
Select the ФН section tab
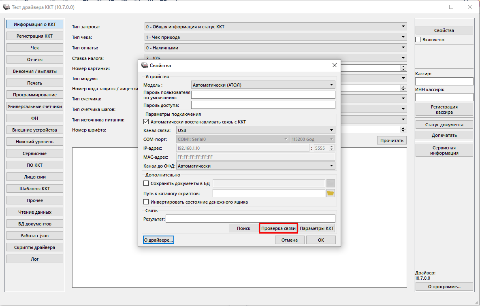click(x=35, y=118)
